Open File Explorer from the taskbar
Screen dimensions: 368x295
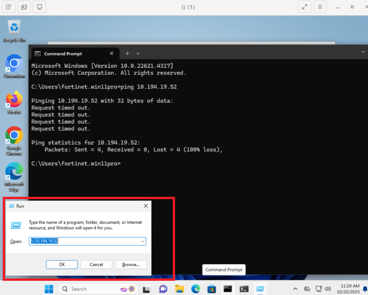coord(180,289)
